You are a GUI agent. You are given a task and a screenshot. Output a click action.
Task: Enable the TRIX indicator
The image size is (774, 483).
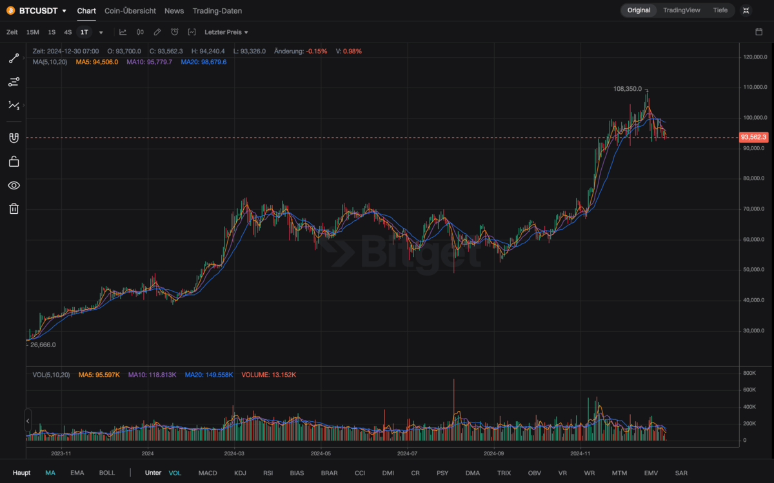click(504, 473)
